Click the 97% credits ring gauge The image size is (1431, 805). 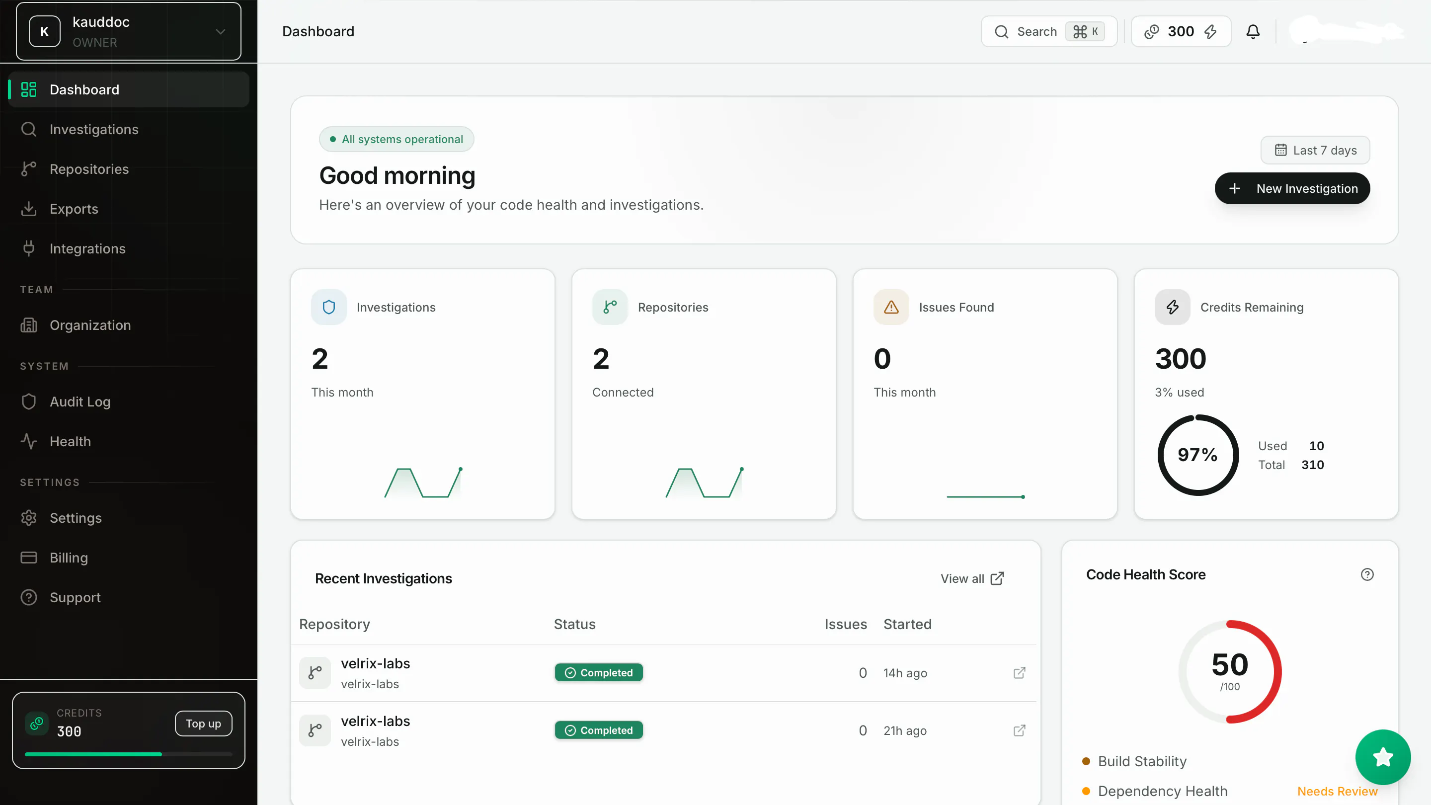1197,455
